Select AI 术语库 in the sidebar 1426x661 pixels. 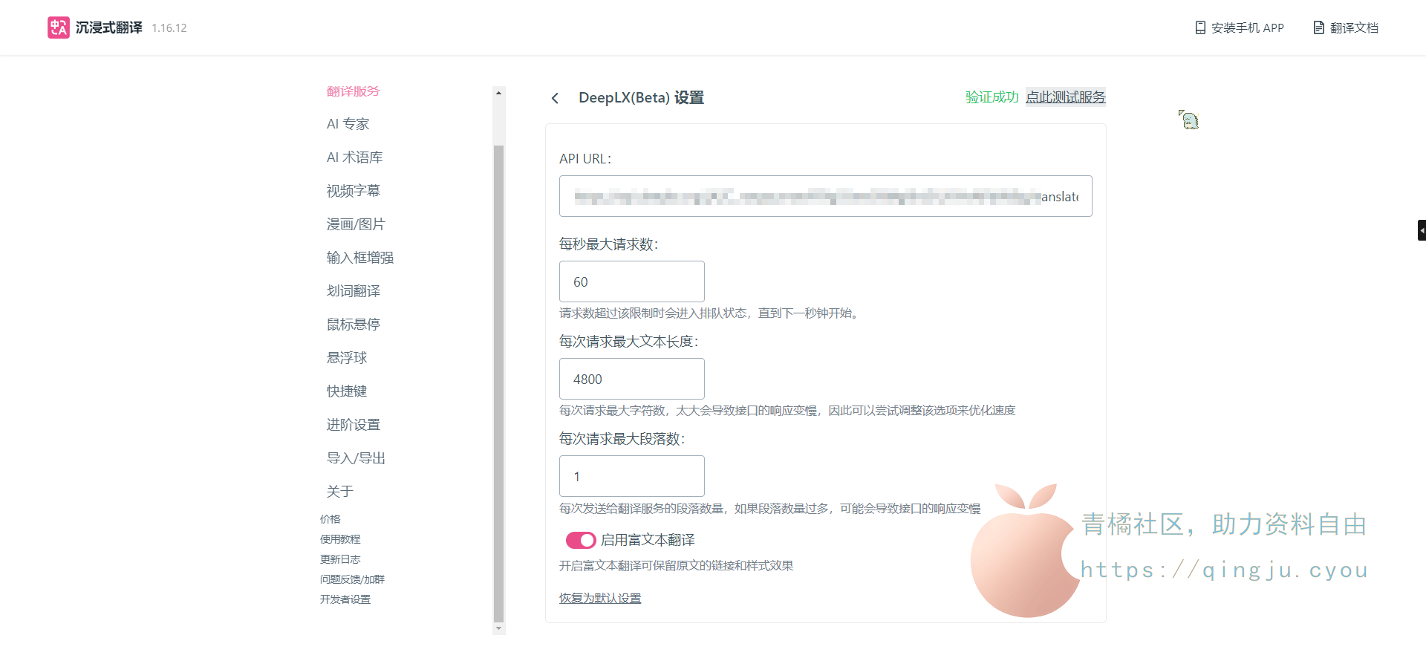355,157
